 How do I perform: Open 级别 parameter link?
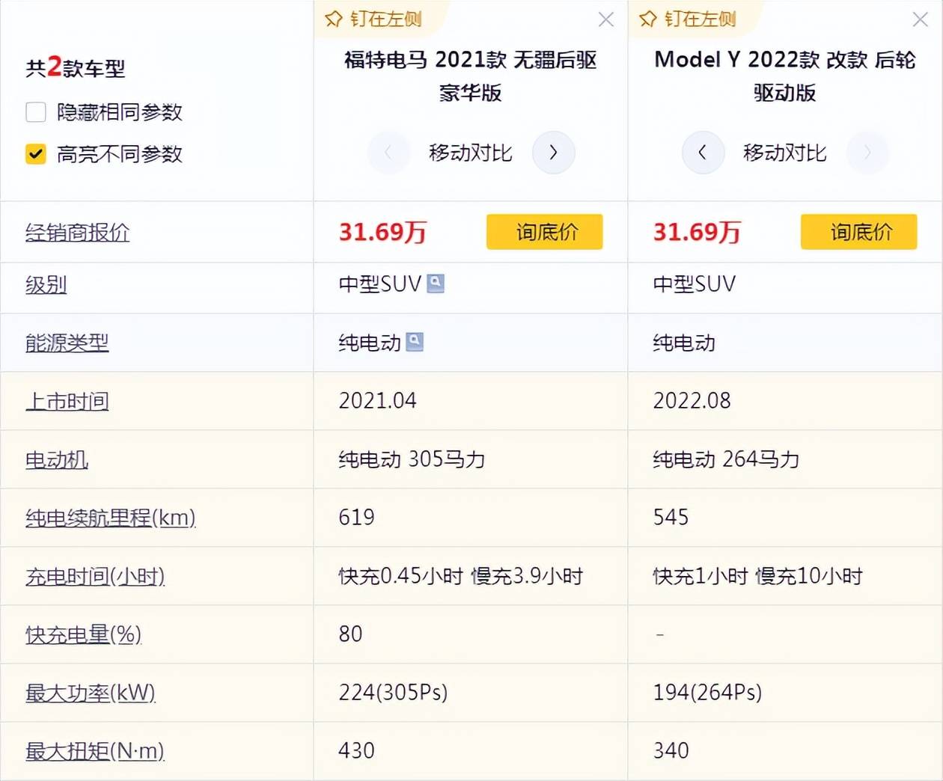(46, 284)
